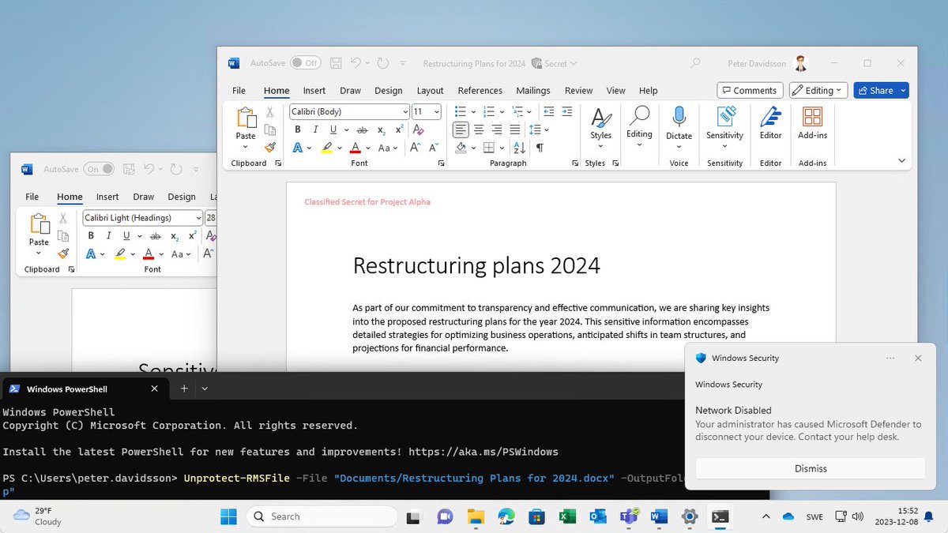This screenshot has height=533, width=948.
Task: Click Sort icon in Paragraph group
Action: [519, 148]
